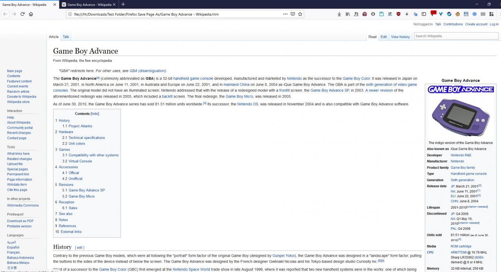Open Cite this page sidebar link
Screen dimensions: 501x272
[x=17, y=190]
